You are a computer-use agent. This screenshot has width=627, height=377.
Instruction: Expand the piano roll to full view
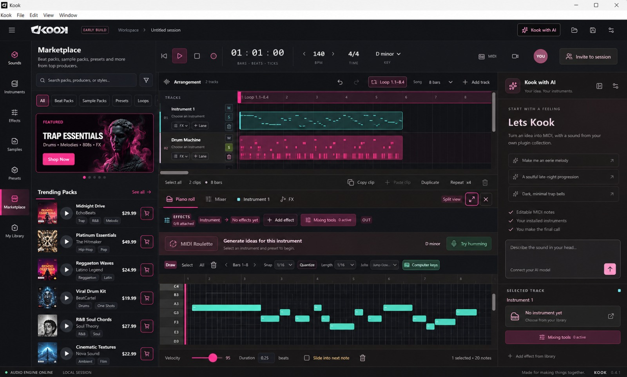click(471, 199)
